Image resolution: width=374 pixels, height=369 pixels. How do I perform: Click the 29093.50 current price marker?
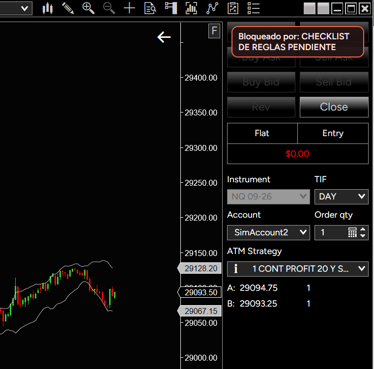pos(200,293)
